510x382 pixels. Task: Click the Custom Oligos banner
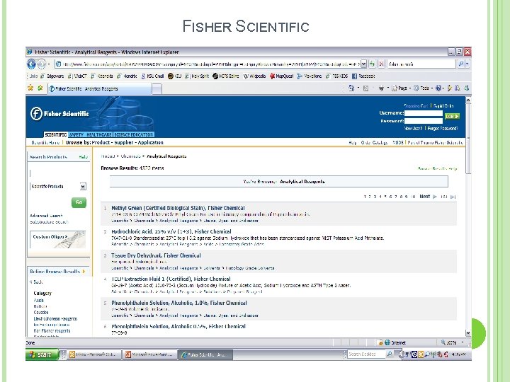57,239
